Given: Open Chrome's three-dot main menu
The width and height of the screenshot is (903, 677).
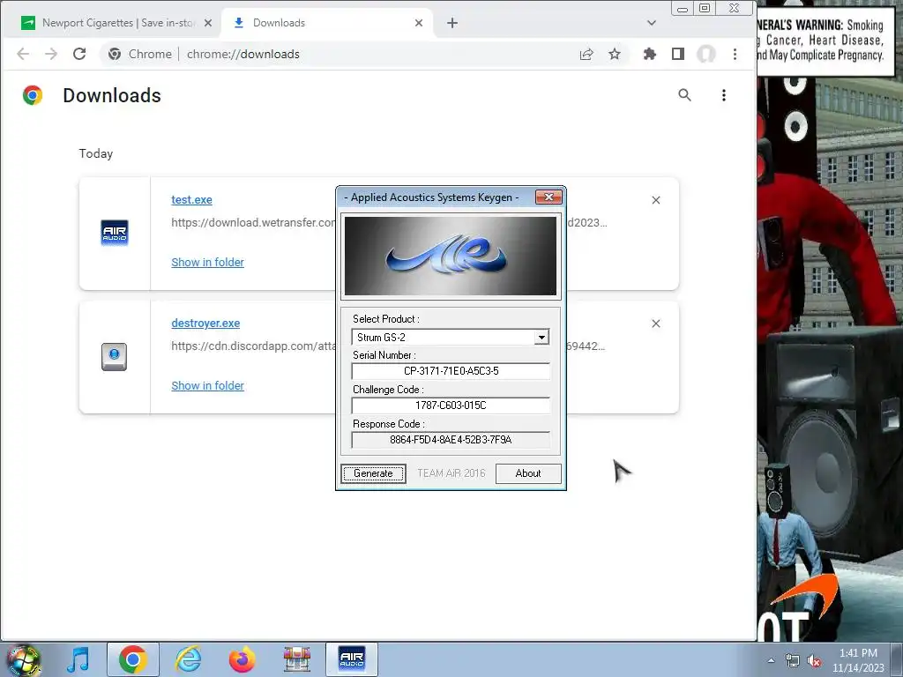Looking at the screenshot, I should point(735,54).
